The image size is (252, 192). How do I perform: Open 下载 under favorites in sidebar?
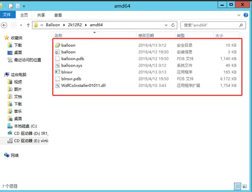pyautogui.click(x=18, y=45)
